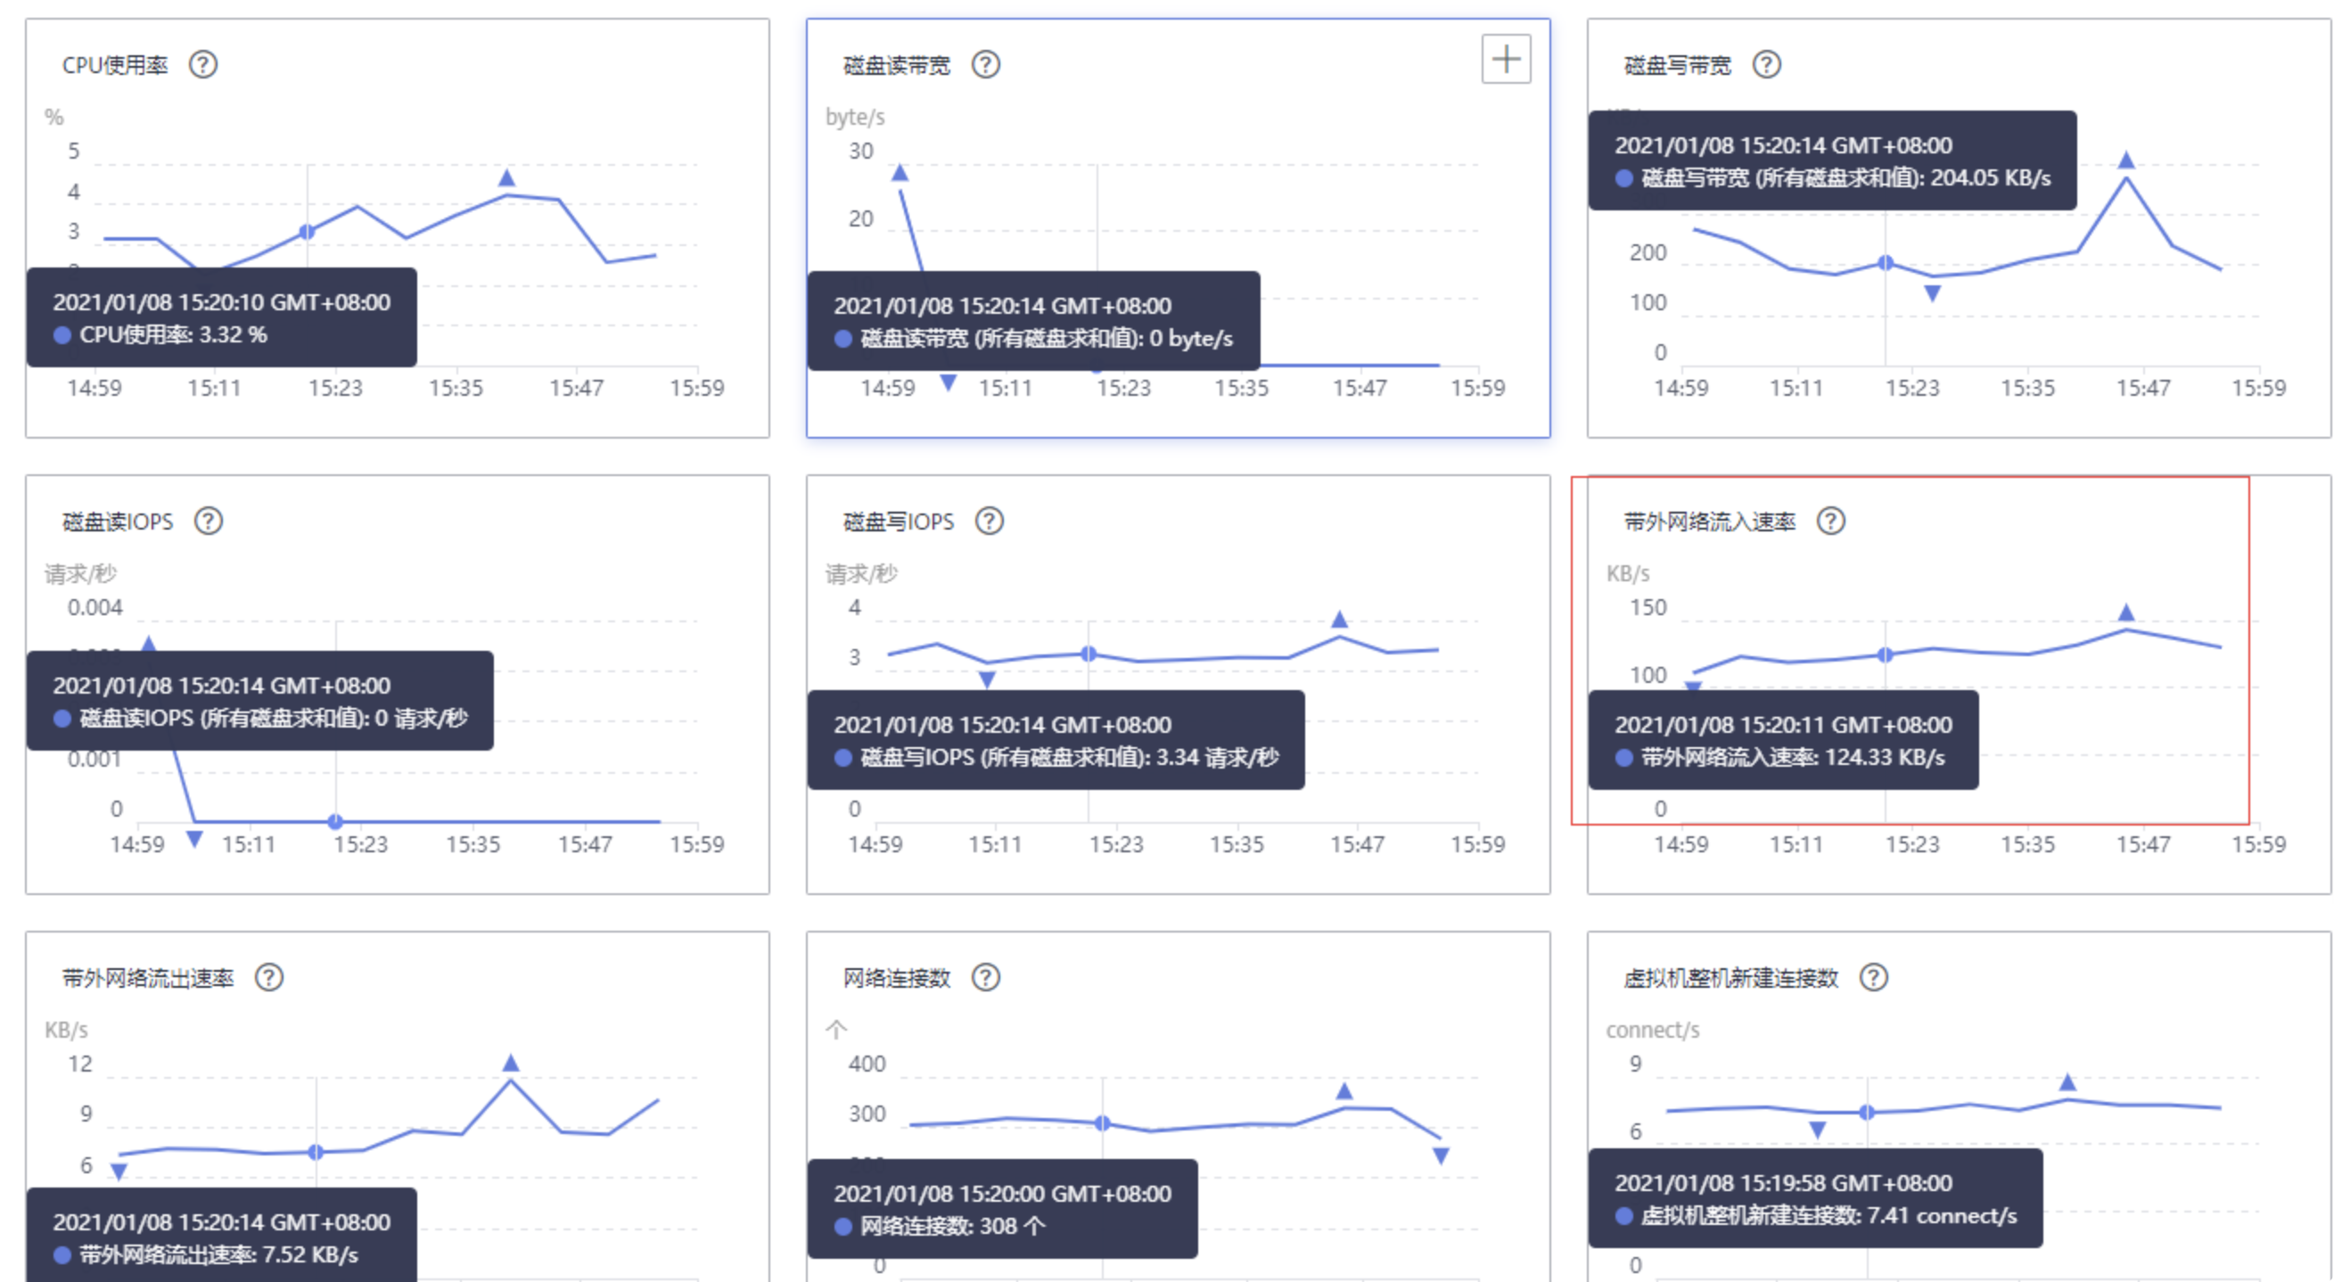Image resolution: width=2334 pixels, height=1282 pixels.
Task: Click tooltip value 124.33 KB/s in 带外网络流入速率
Action: click(1885, 758)
